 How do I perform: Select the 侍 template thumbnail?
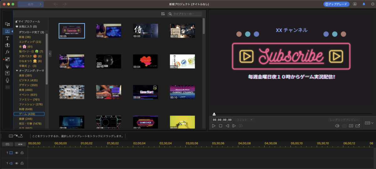pos(145,31)
